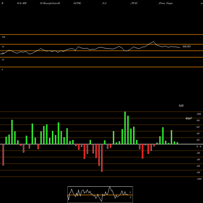Click the 'PVAC' ticker text in header
203x203 pixels.
134,3
